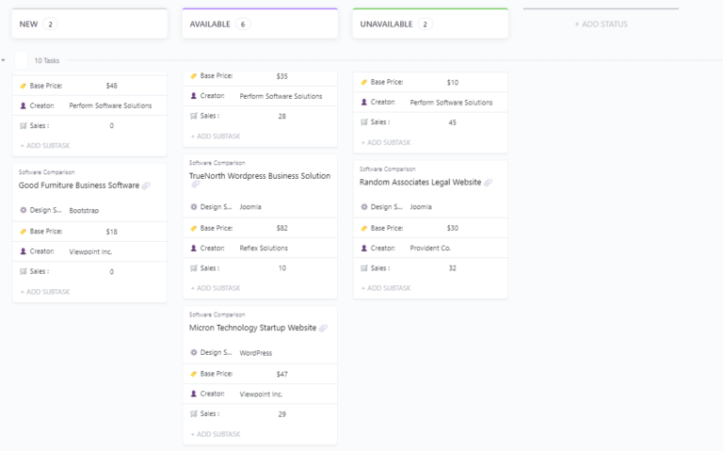The image size is (723, 451).
Task: Click Base Price tag icon on TrueNorth card
Action: [194, 228]
